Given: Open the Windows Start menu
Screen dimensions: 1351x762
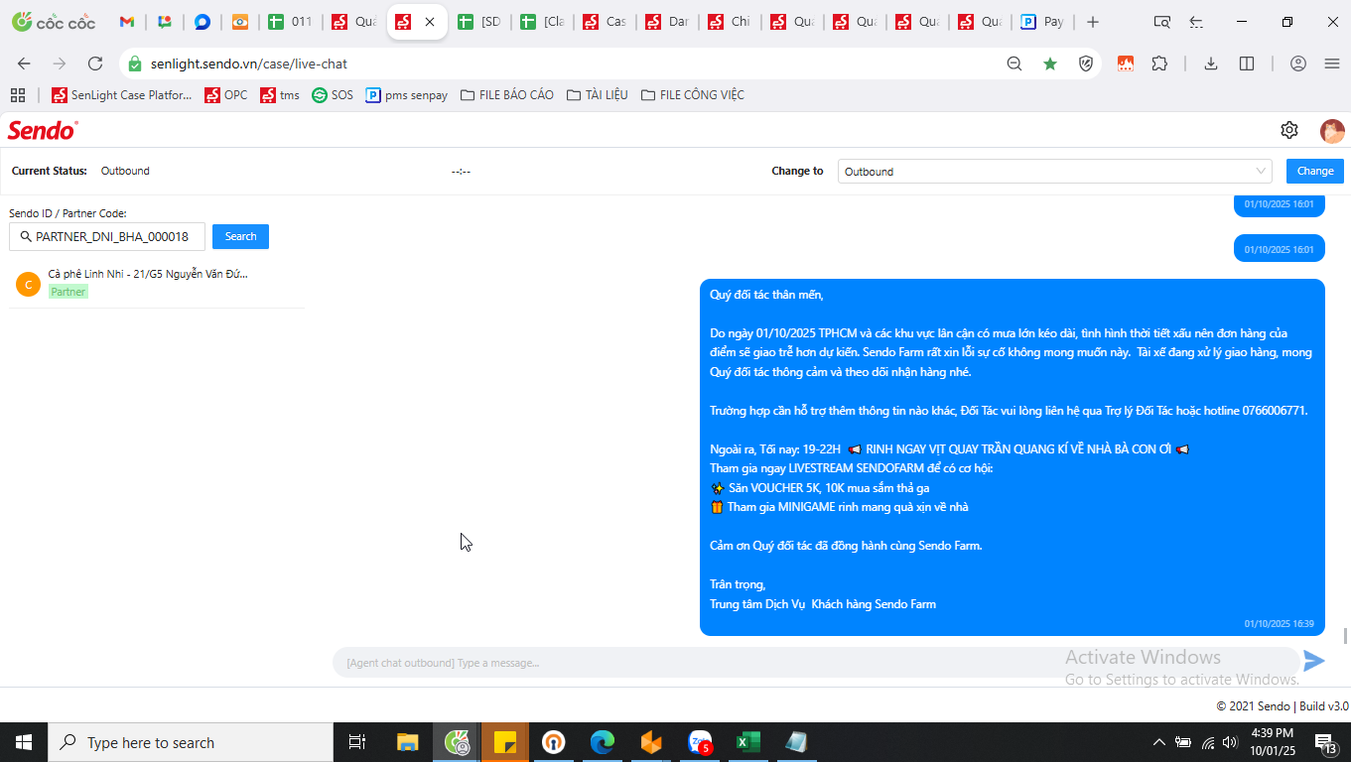Looking at the screenshot, I should 24,742.
